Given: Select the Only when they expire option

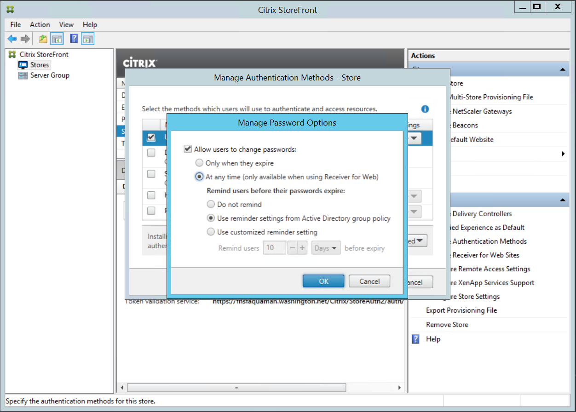Looking at the screenshot, I should coord(199,163).
